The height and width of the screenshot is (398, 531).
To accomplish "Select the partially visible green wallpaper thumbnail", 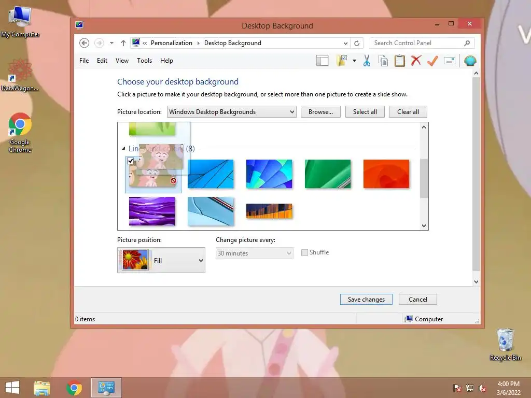I will tap(152, 129).
